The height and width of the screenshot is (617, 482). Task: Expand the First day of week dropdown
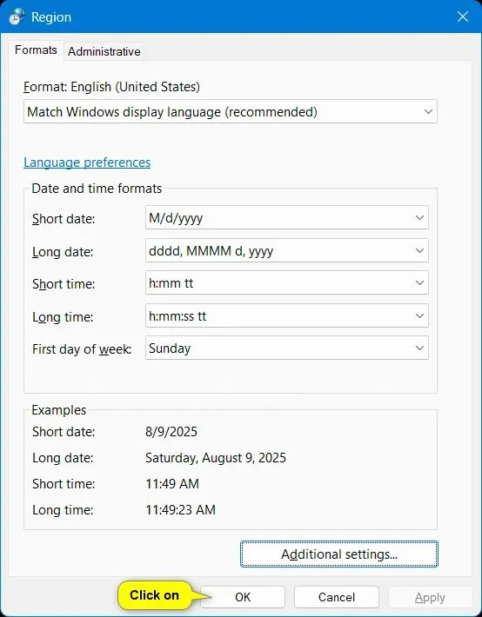[287, 348]
